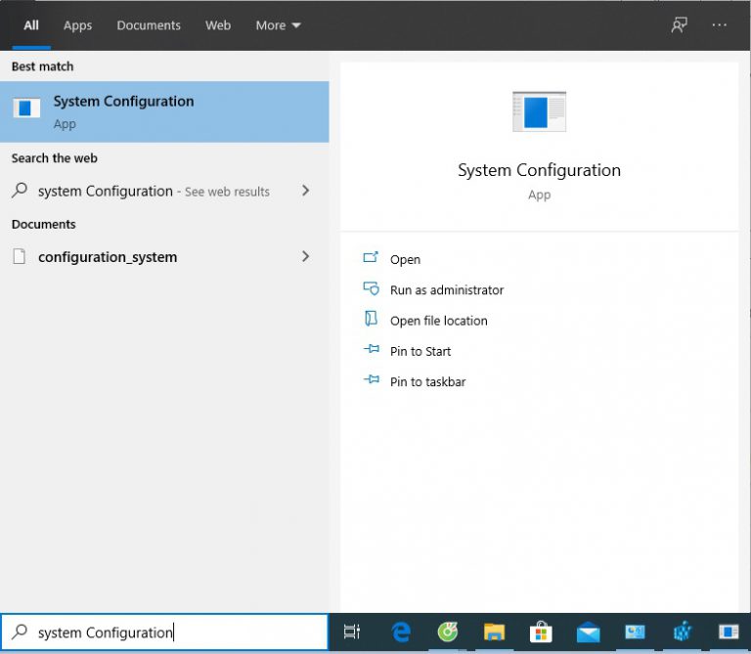Open Task View from the taskbar
This screenshot has width=751, height=654.
click(352, 632)
